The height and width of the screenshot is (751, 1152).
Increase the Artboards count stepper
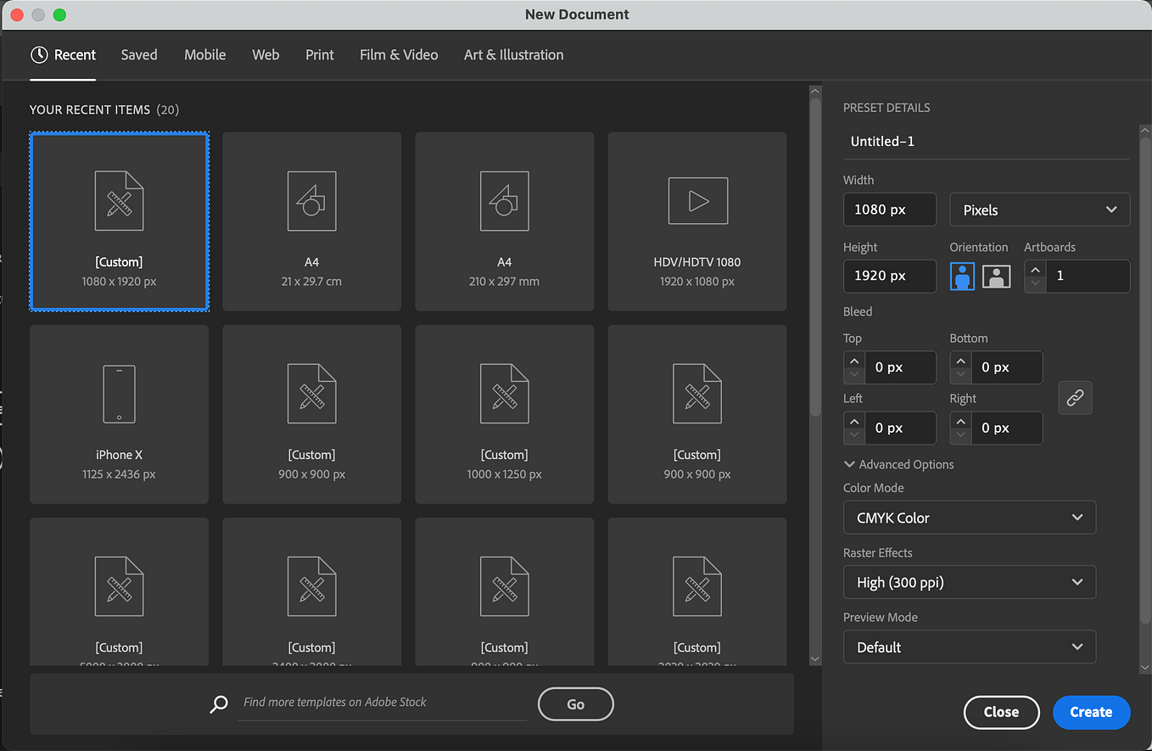point(1035,269)
